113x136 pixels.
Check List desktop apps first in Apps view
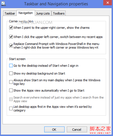coord(11,108)
